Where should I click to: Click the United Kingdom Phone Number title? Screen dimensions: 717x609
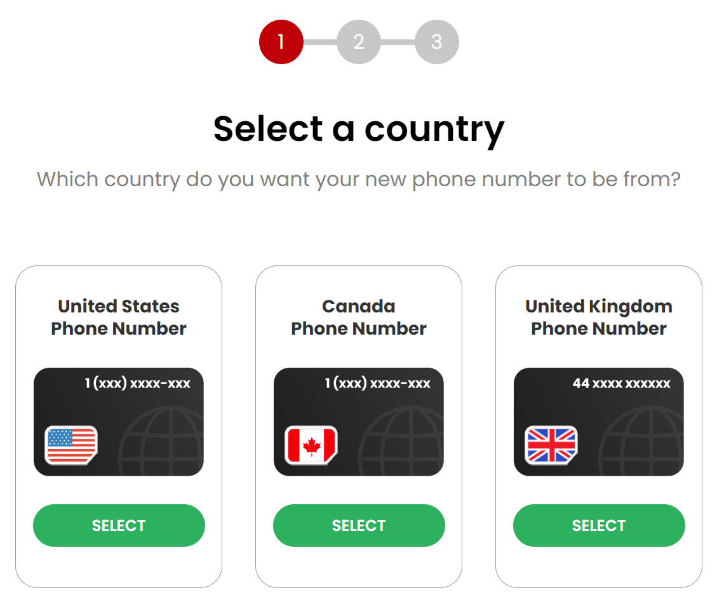tap(599, 318)
